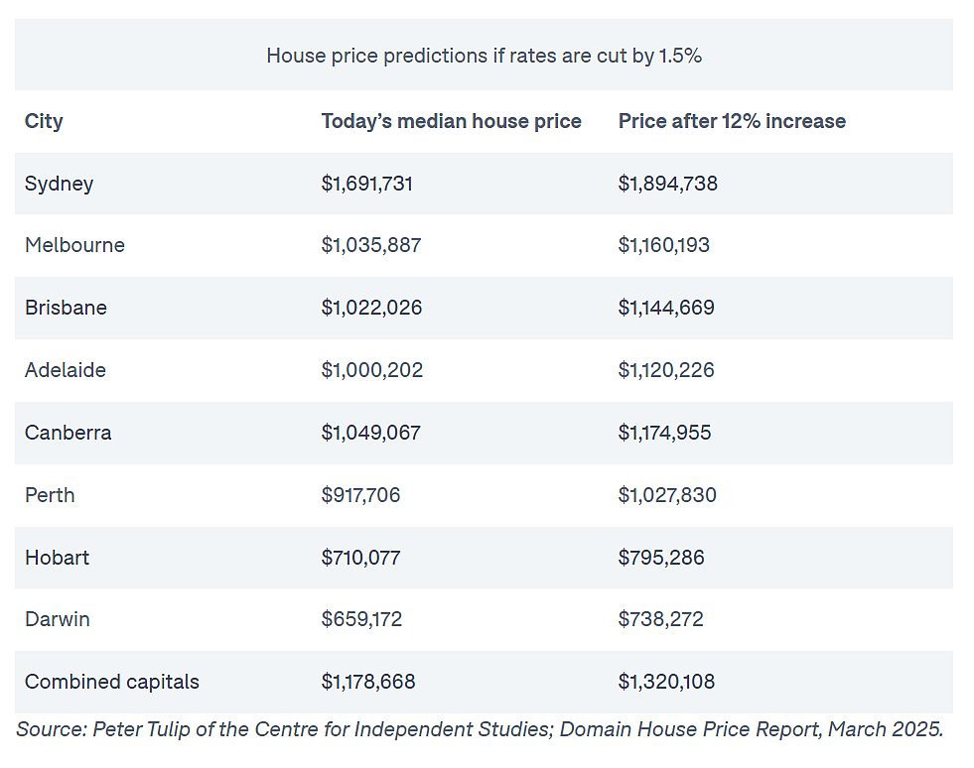
Task: Select the Brisbane row label
Action: click(66, 308)
